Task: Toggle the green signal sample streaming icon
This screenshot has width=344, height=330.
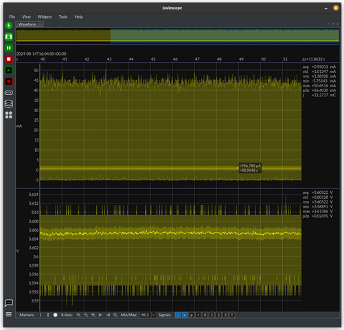Action: [x=9, y=36]
